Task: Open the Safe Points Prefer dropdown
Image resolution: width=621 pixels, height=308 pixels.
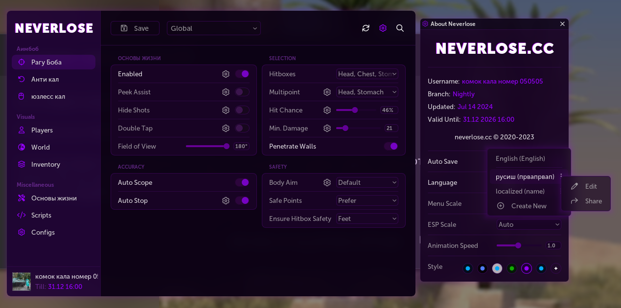Action: coord(367,200)
